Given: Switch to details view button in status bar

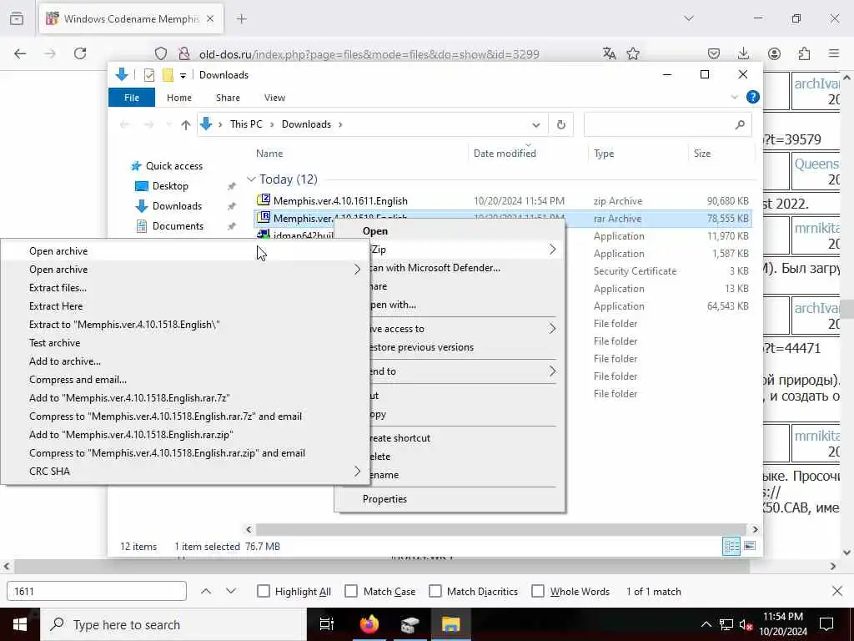Looking at the screenshot, I should coord(731,546).
